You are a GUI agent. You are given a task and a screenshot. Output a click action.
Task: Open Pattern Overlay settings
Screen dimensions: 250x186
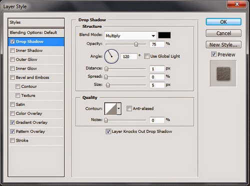(x=30, y=131)
